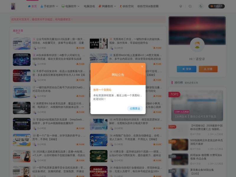This screenshot has width=236, height=177.
Task: Click author avatar under article 13
Action: 35,144
